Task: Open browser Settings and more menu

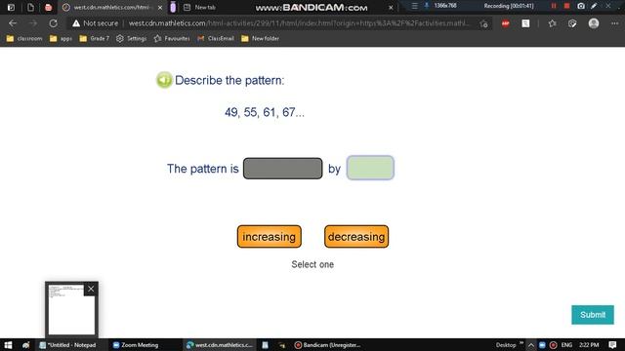Action: pyautogui.click(x=614, y=23)
